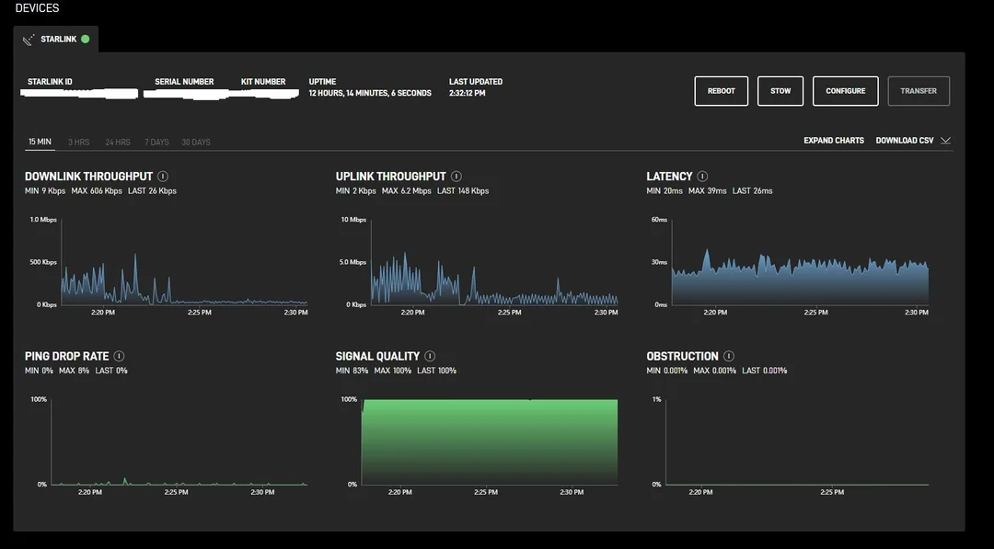Click 'LAST 26 Kbps' downlink stat
Viewport: 994px width, 549px height.
coord(152,191)
